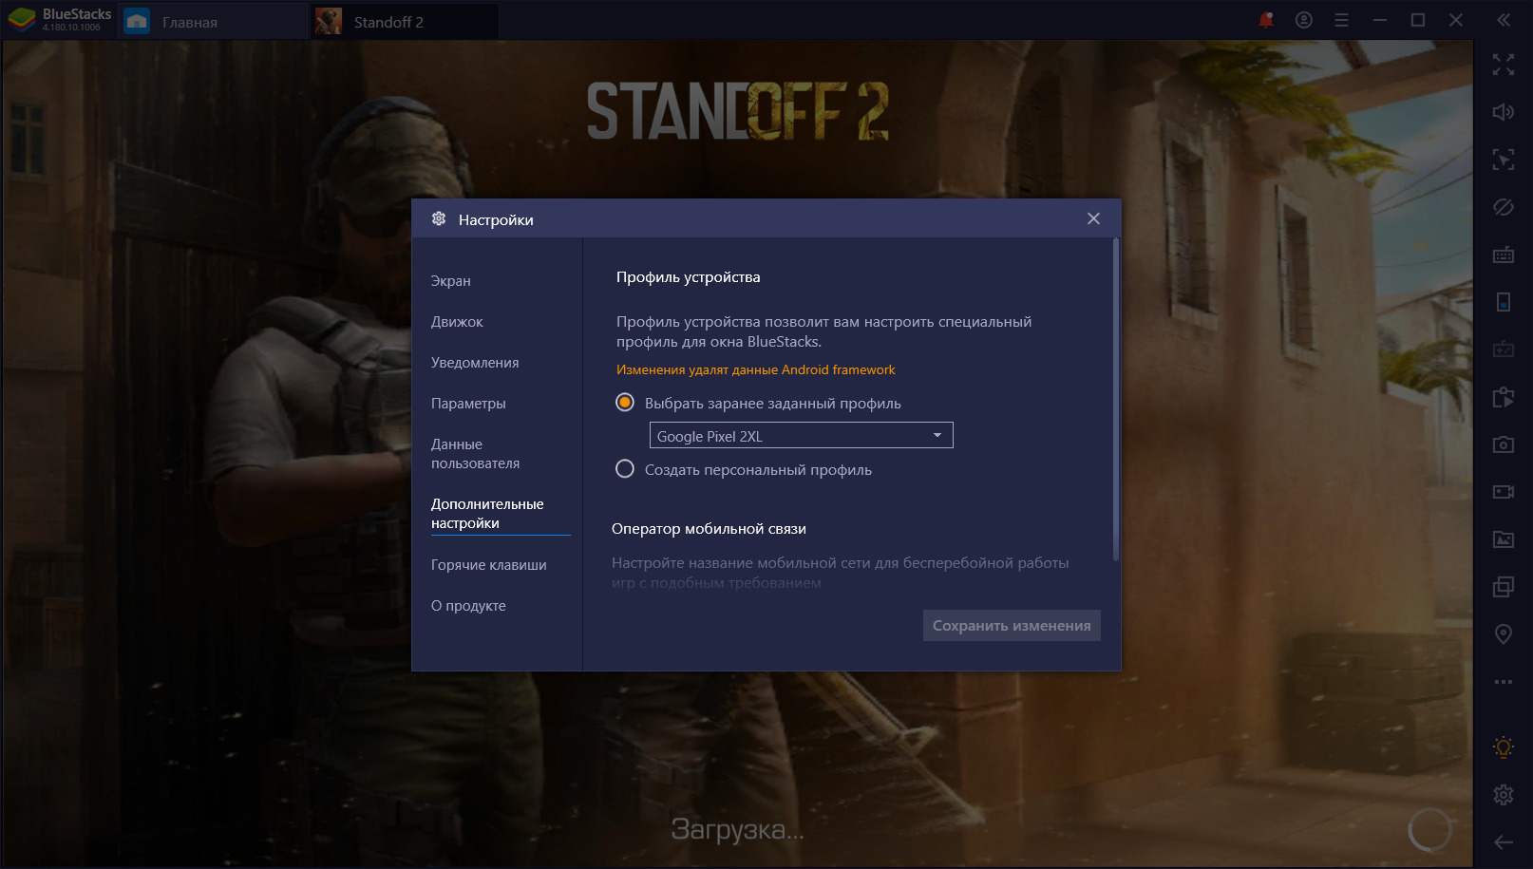Image resolution: width=1533 pixels, height=869 pixels.
Task: Open the Данные пользователя section
Action: coord(475,454)
